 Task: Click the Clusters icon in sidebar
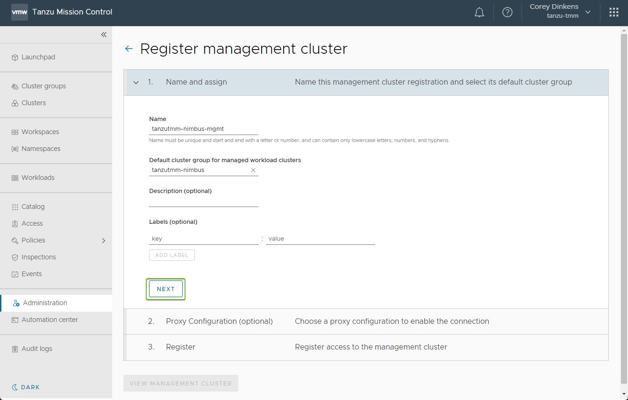pos(15,103)
